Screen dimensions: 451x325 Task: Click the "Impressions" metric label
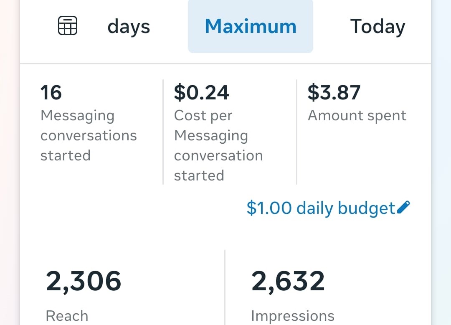pos(292,316)
